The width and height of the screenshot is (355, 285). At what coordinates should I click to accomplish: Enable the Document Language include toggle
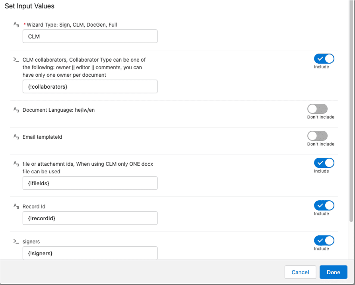pyautogui.click(x=317, y=109)
